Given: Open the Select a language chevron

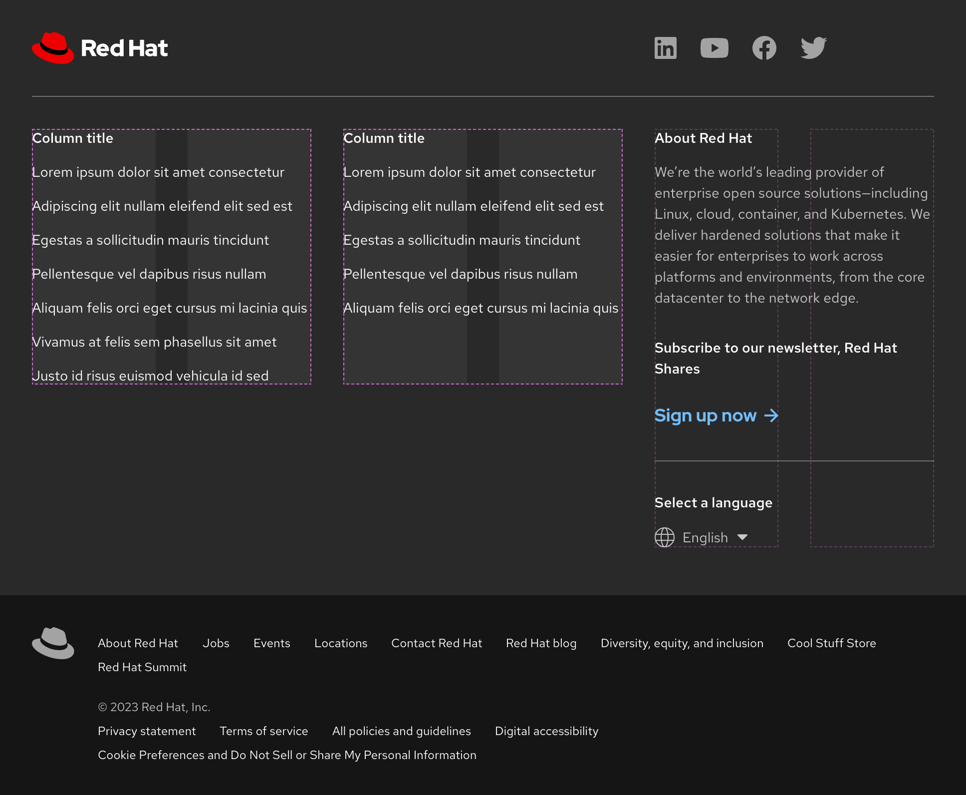Looking at the screenshot, I should (x=744, y=538).
